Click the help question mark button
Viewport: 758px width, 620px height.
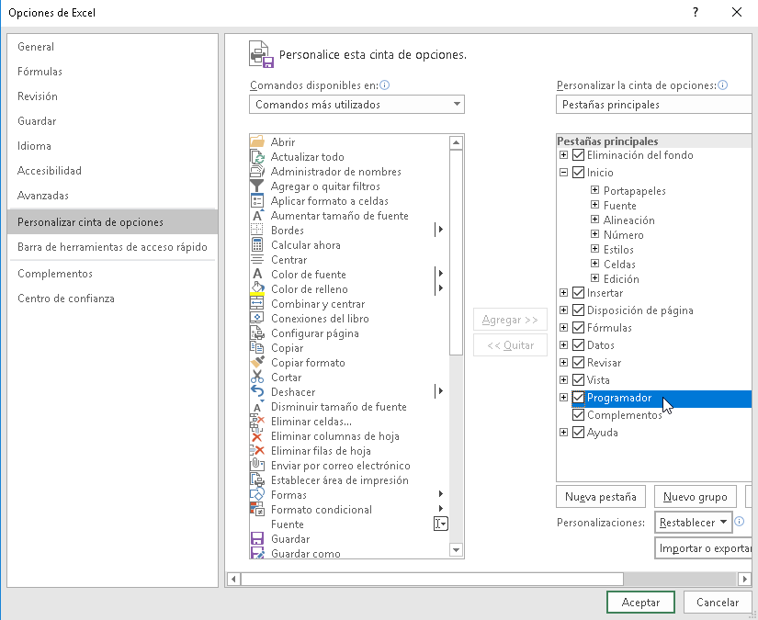click(x=696, y=12)
